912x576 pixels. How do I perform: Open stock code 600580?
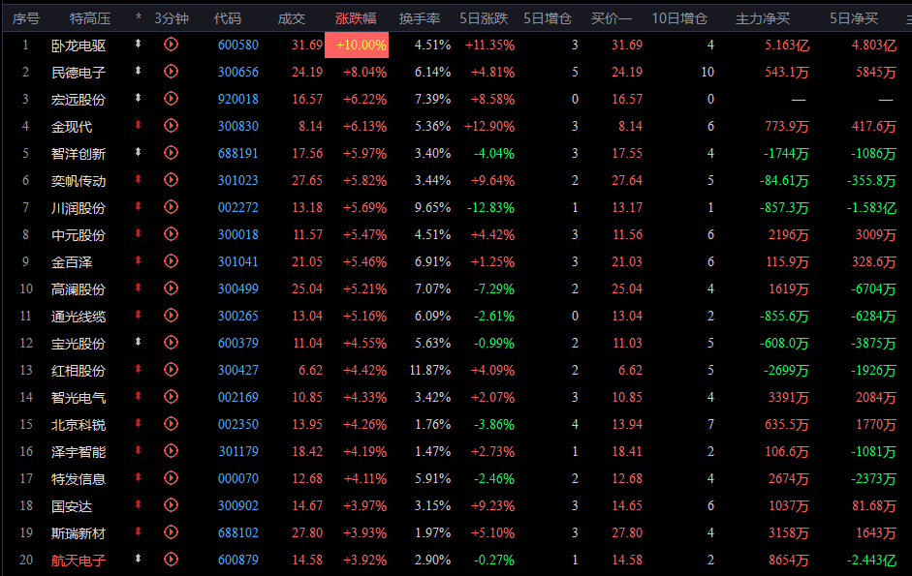[x=238, y=45]
